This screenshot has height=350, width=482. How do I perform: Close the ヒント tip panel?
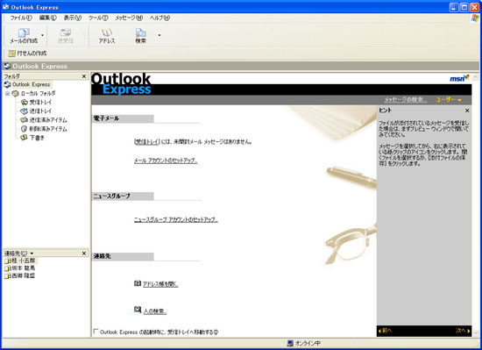(467, 111)
